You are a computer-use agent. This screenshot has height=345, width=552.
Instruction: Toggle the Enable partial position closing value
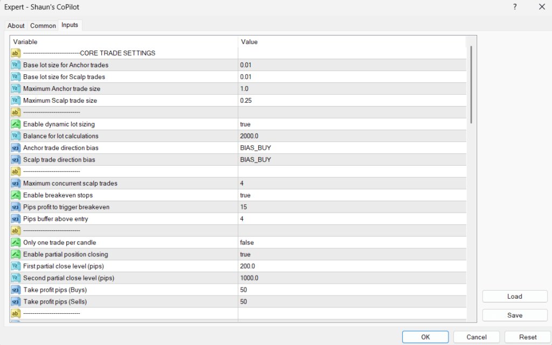coord(352,255)
